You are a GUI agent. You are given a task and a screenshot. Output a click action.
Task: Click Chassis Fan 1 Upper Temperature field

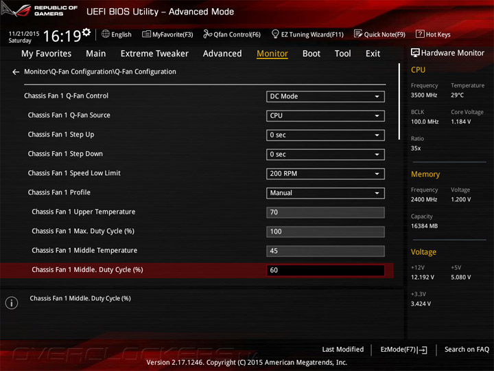pos(325,212)
